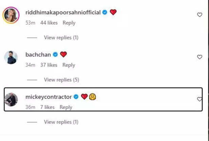
Task: Open the riddhimakapoorsahniofficial username link
Action: tap(63, 13)
